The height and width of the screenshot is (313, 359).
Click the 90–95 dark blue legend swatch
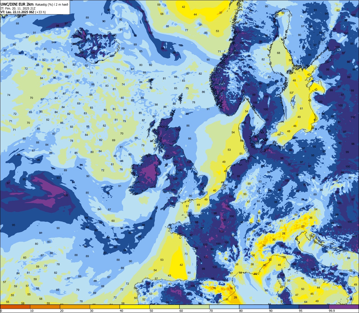pyautogui.click(x=284, y=307)
